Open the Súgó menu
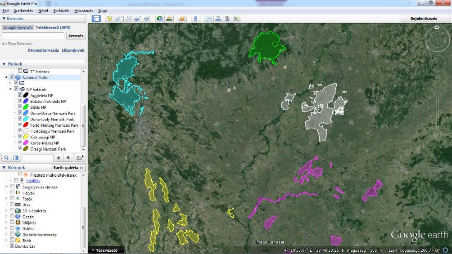The image size is (452, 254). (103, 11)
